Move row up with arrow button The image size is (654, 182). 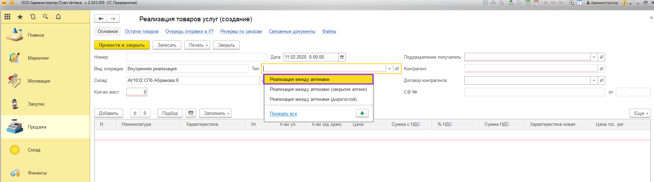[135, 113]
